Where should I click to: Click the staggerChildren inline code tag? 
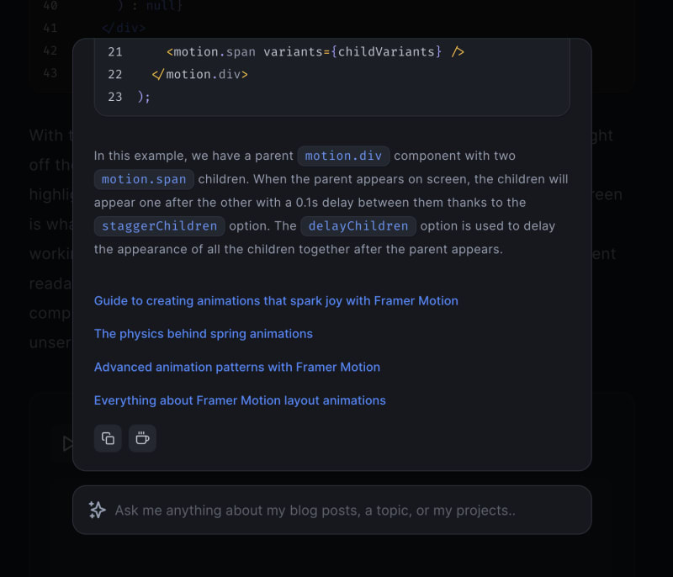(x=159, y=226)
